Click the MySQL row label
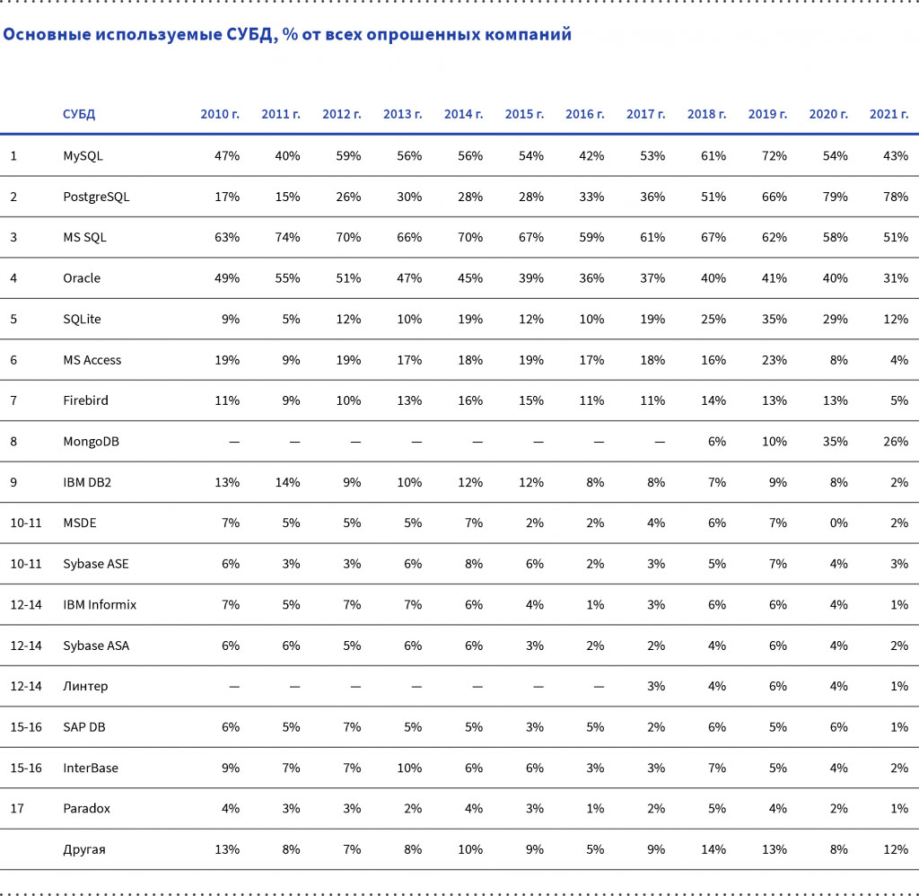The height and width of the screenshot is (896, 919). pos(83,155)
